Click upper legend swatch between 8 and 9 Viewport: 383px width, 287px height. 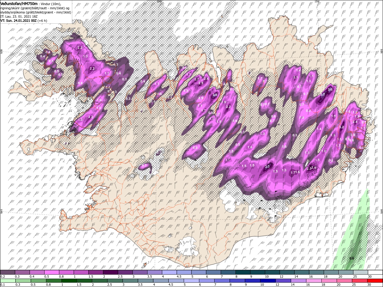pyautogui.click(x=243, y=272)
